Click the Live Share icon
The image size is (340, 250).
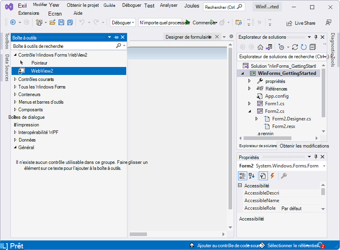click(x=289, y=23)
